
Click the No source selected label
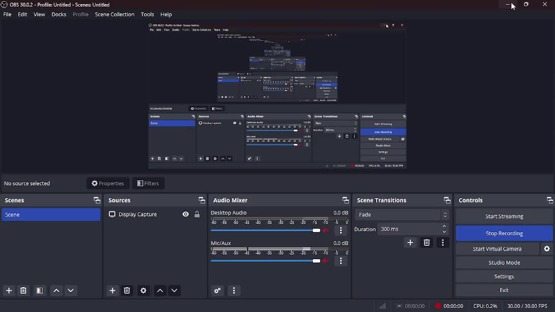pyautogui.click(x=27, y=183)
